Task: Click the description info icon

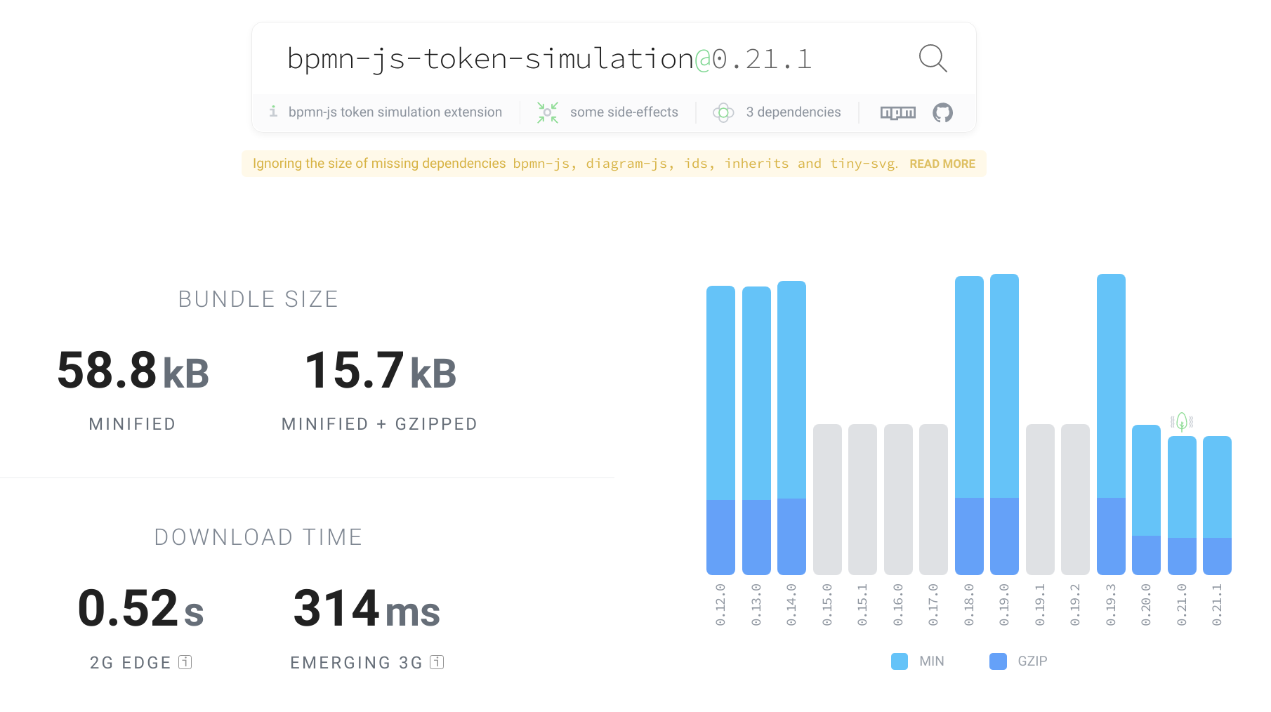Action: click(x=273, y=112)
